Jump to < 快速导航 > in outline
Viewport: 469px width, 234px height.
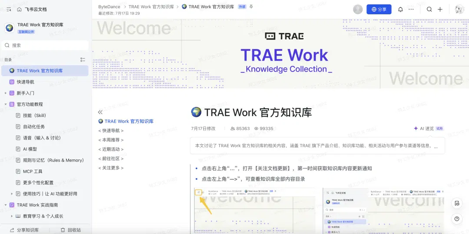(x=111, y=131)
